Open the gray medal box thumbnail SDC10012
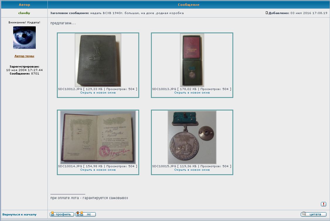Screen dimensions: 330x221 tap(98, 60)
